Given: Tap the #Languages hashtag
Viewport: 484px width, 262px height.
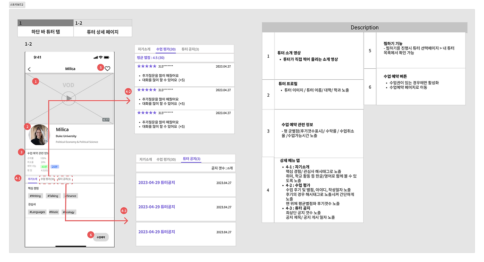Looking at the screenshot, I should (x=37, y=212).
